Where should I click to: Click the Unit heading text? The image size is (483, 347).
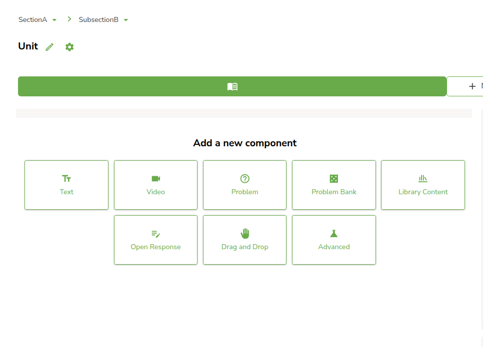click(x=28, y=46)
